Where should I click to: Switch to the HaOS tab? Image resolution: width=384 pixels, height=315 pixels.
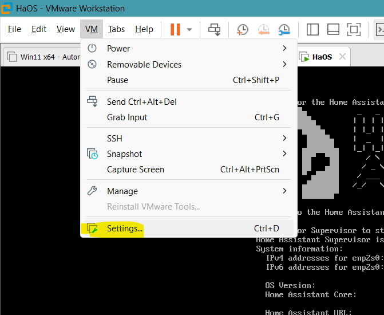tap(322, 57)
